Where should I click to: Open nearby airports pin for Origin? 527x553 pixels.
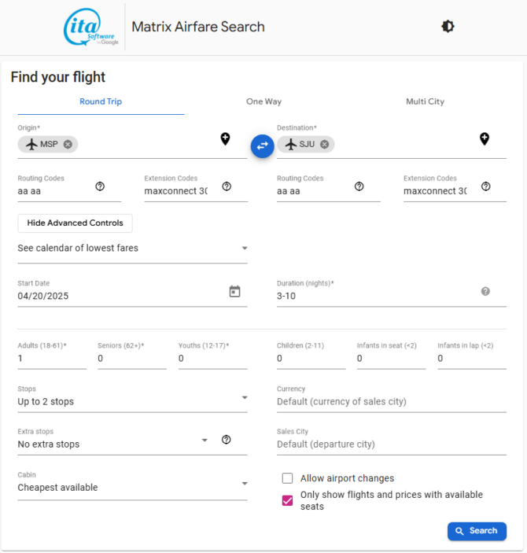(226, 139)
